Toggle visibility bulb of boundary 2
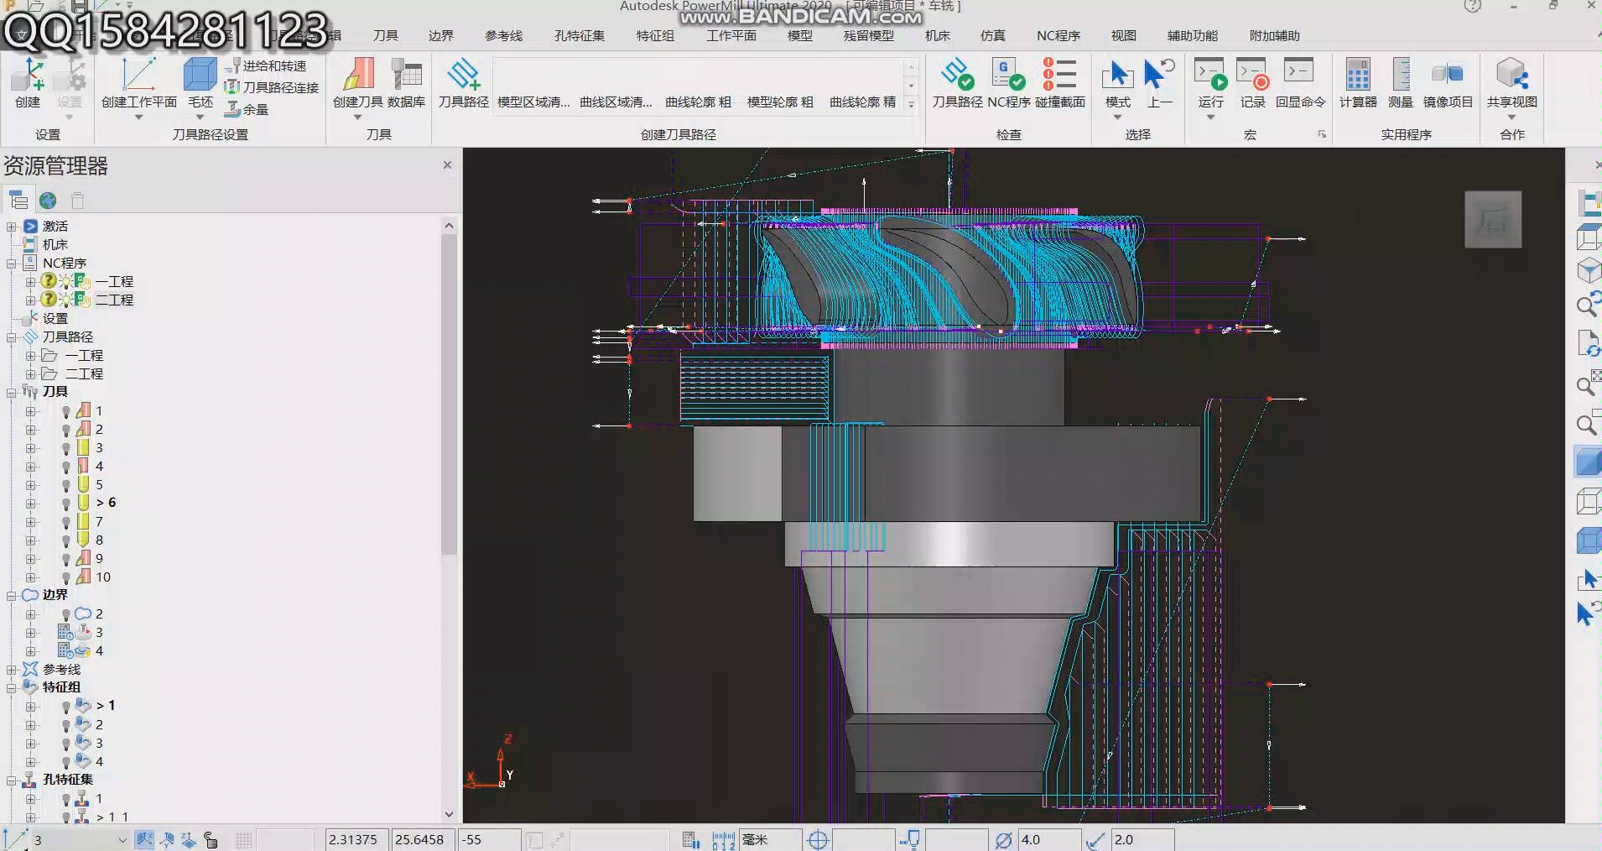Image resolution: width=1602 pixels, height=851 pixels. point(66,615)
